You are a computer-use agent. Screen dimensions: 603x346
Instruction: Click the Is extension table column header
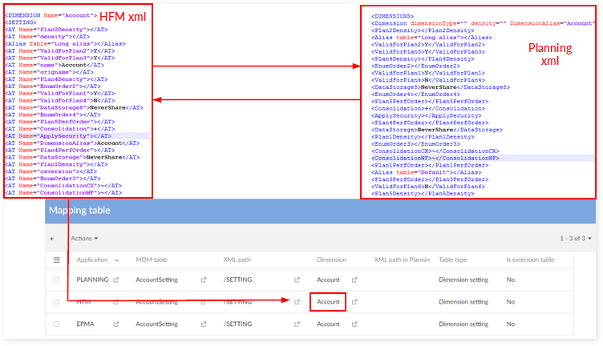(x=530, y=260)
